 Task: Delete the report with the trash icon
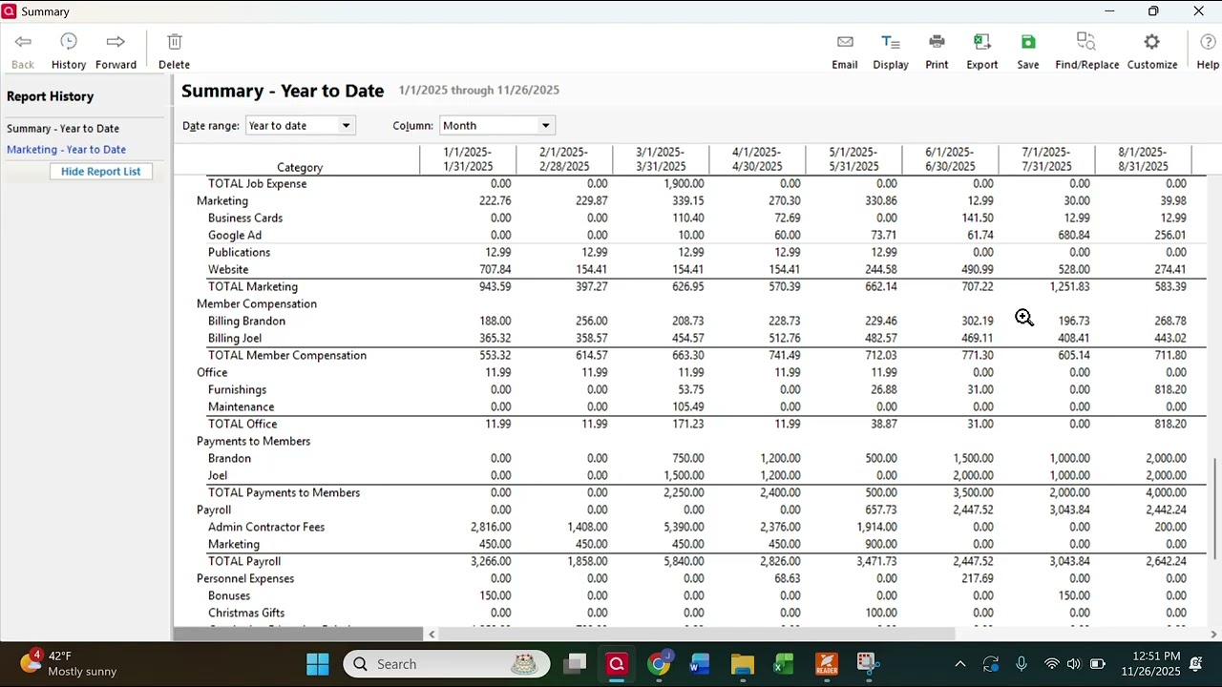[174, 51]
